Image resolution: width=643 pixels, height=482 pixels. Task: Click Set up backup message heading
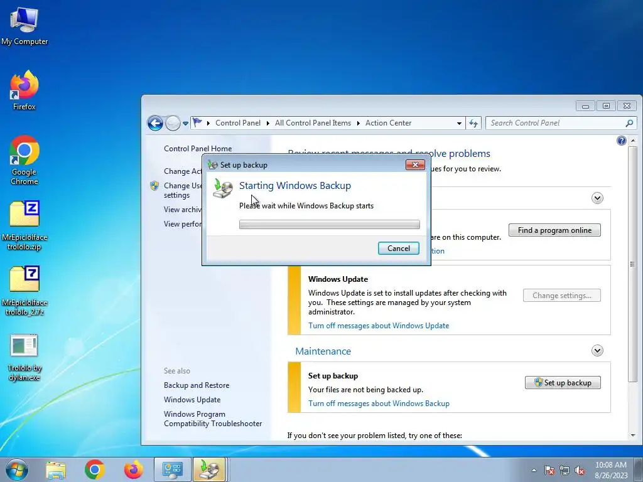(333, 376)
